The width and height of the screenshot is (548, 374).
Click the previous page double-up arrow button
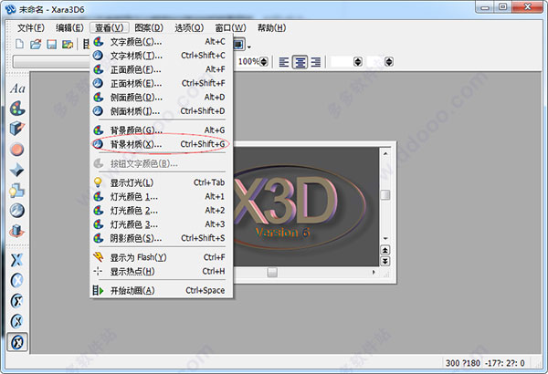[x=385, y=250]
